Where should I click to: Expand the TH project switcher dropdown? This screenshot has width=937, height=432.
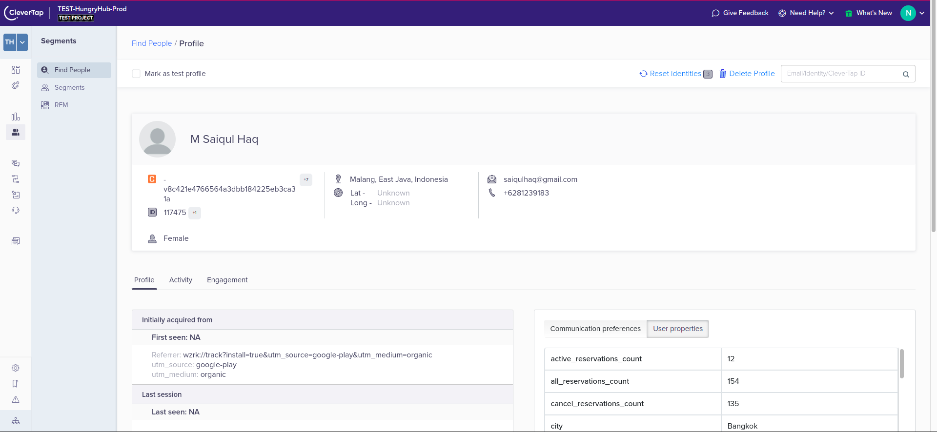(x=22, y=42)
